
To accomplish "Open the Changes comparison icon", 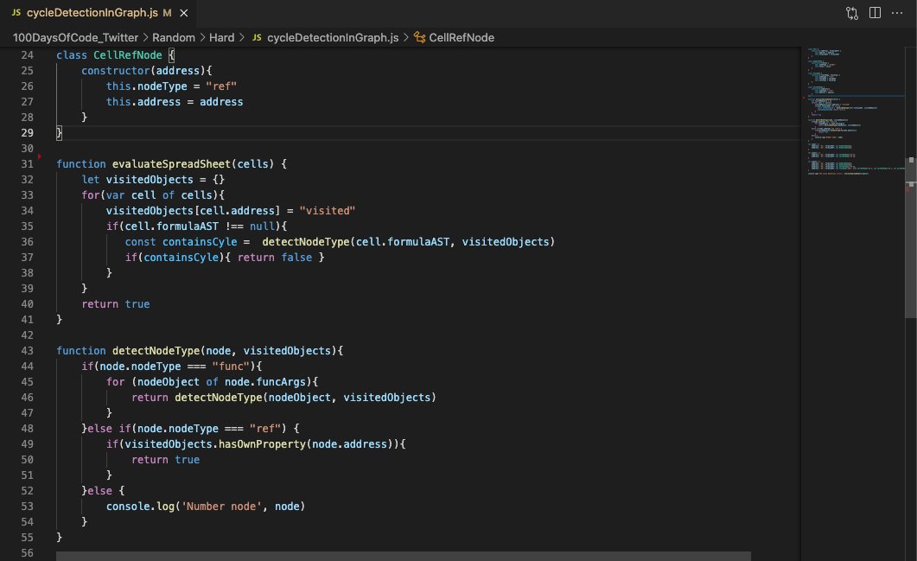I will 851,13.
